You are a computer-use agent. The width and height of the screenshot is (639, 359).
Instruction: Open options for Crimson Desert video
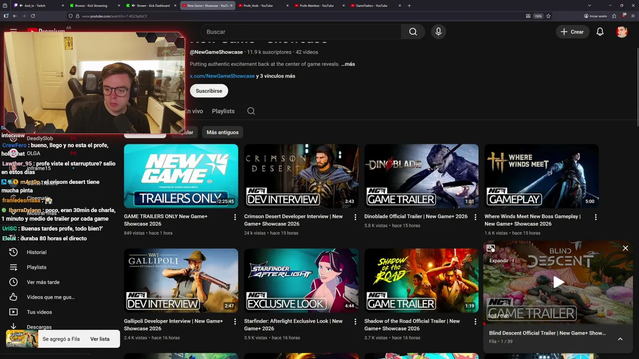tap(355, 217)
